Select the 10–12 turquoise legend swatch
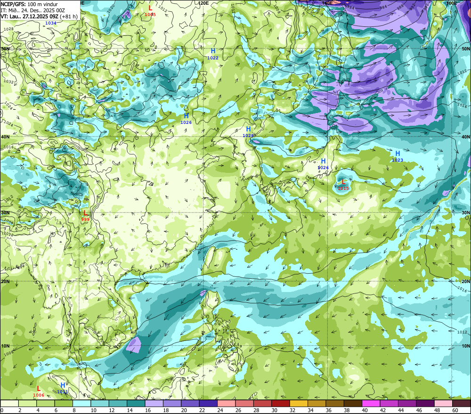 tap(100, 403)
